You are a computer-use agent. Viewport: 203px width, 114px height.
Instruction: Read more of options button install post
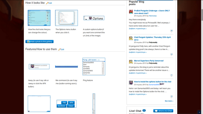138,94
